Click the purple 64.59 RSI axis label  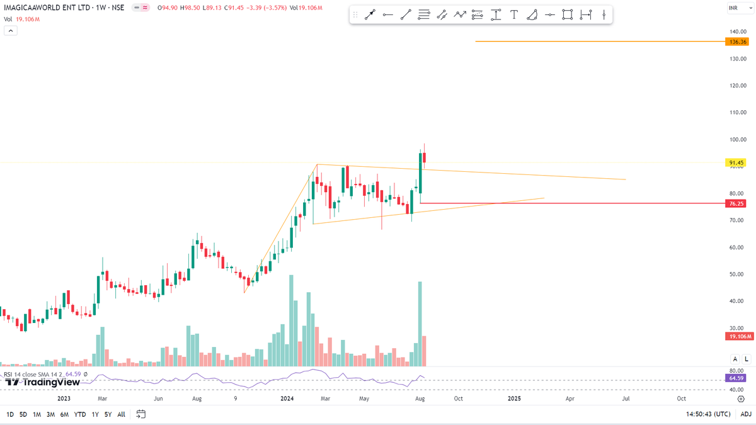(x=736, y=378)
